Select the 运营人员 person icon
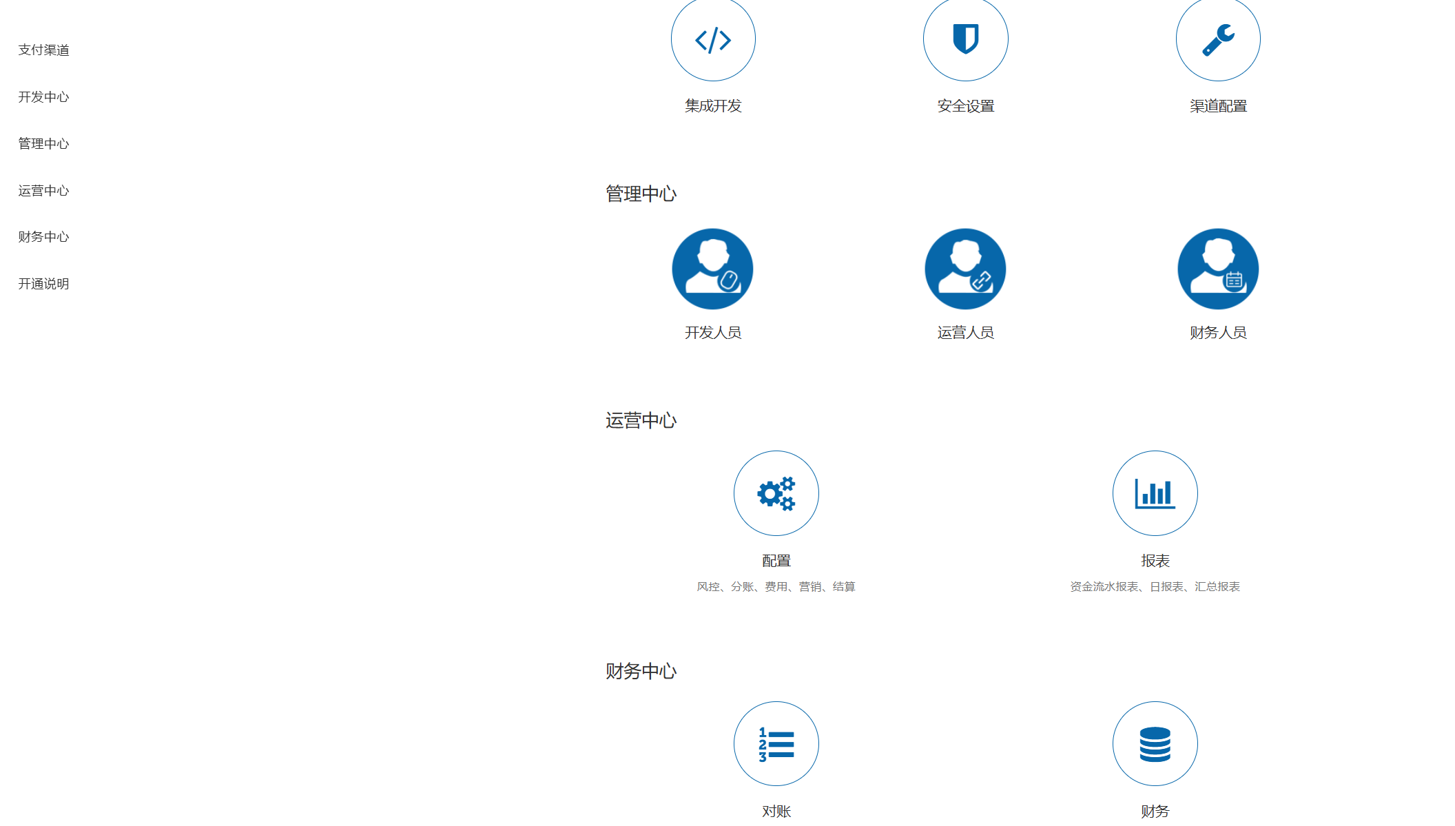This screenshot has height=826, width=1455. 965,269
